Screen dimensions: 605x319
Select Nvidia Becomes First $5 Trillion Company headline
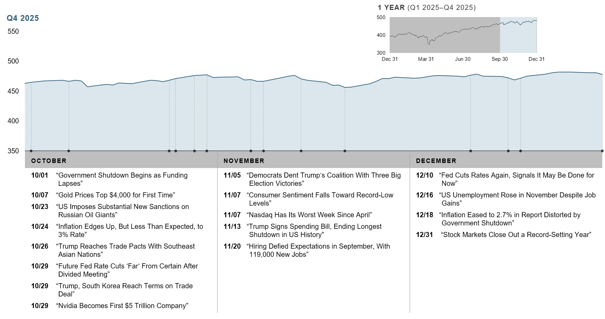pos(122,306)
